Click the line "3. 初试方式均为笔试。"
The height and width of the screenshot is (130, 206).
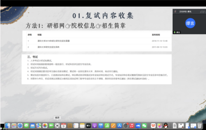pyautogui.click(x=38, y=68)
